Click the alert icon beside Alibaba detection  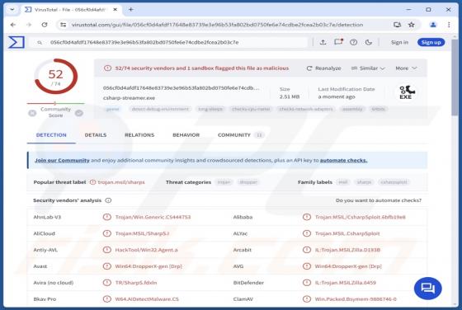coord(307,217)
